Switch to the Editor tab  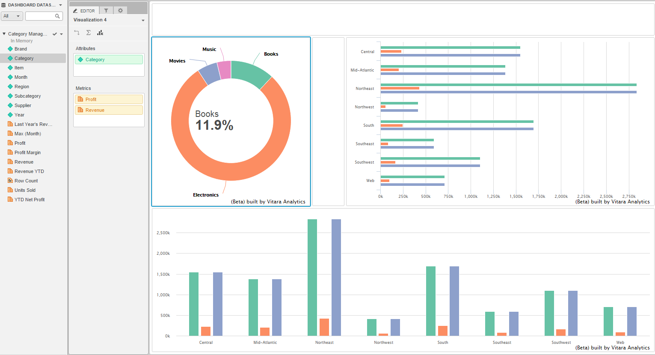tap(84, 10)
